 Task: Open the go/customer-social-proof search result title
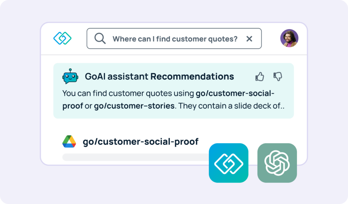pyautogui.click(x=140, y=142)
